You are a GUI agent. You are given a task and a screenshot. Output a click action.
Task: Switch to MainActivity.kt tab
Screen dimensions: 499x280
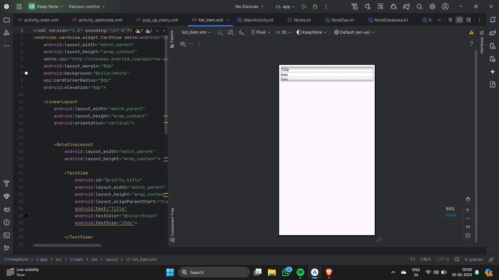(x=254, y=19)
